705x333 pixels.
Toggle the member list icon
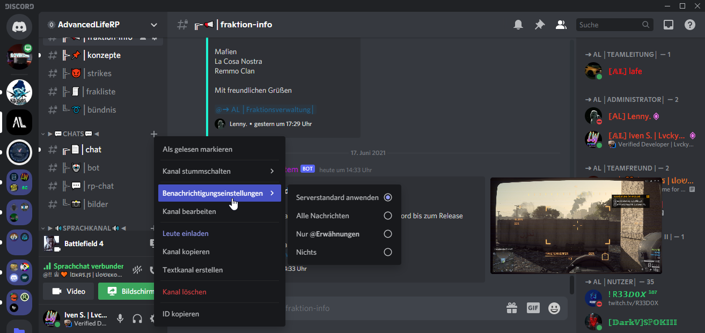click(561, 25)
